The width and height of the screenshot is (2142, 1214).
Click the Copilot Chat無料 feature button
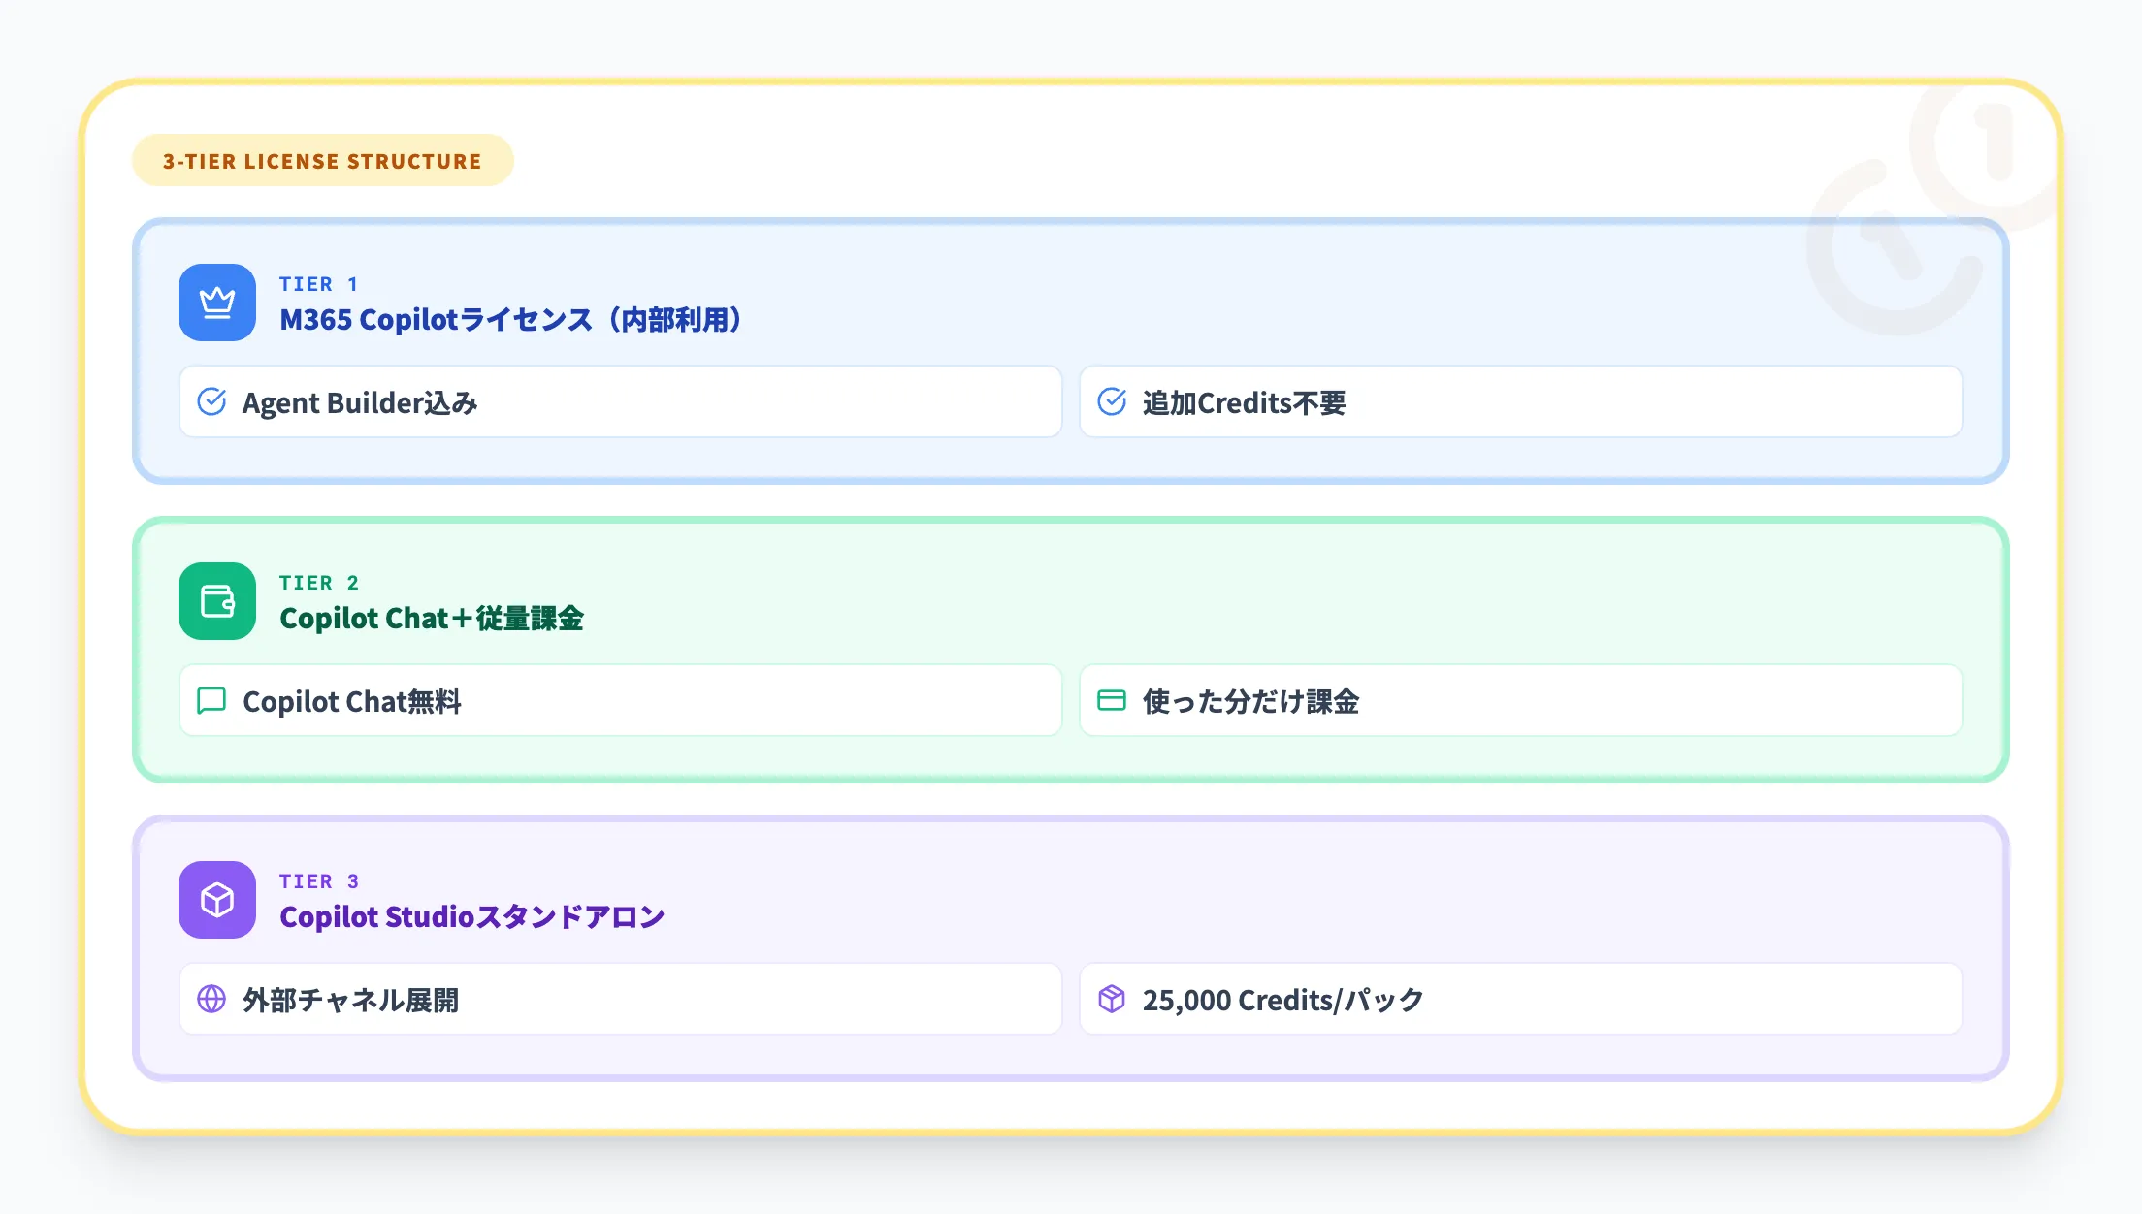[620, 700]
